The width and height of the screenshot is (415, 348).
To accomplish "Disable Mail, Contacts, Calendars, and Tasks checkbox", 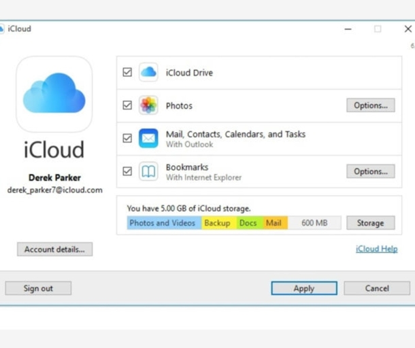I will 127,138.
